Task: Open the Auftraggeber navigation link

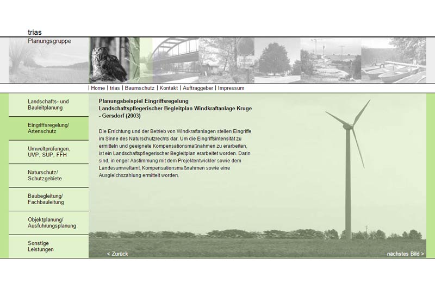Action: click(x=198, y=88)
